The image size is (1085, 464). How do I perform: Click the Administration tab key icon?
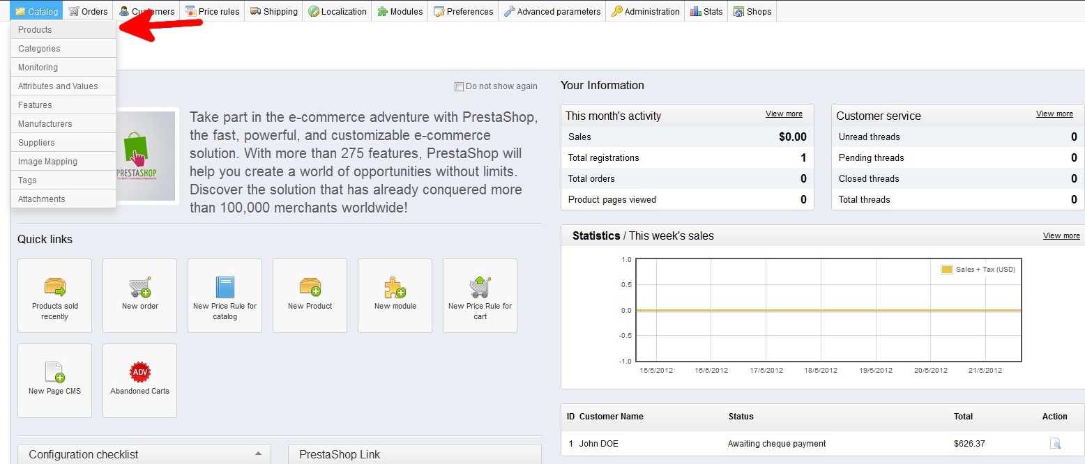point(616,11)
